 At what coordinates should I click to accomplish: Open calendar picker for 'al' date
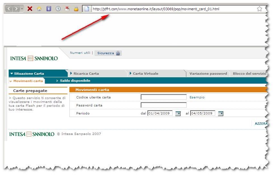click(x=220, y=113)
